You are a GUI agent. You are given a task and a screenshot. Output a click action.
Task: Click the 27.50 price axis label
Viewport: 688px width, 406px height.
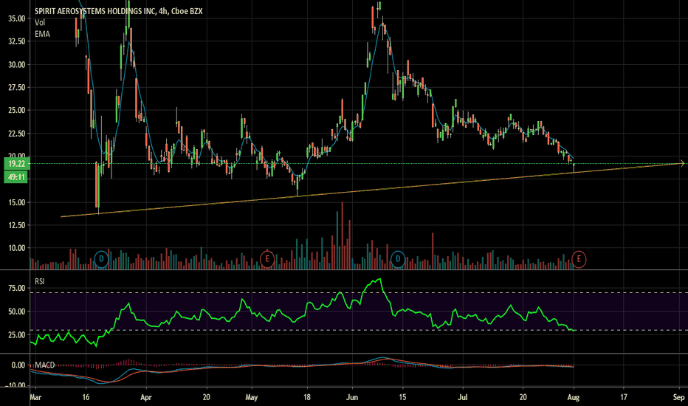[x=17, y=87]
